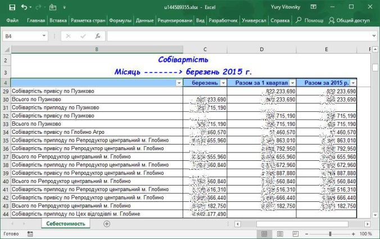Image resolution: width=380 pixels, height=239 pixels.
Task: Click the Помощь tell me search box
Action: (x=310, y=20)
